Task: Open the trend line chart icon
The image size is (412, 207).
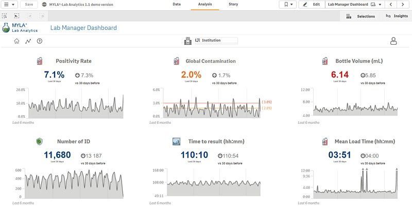Action: point(28,41)
